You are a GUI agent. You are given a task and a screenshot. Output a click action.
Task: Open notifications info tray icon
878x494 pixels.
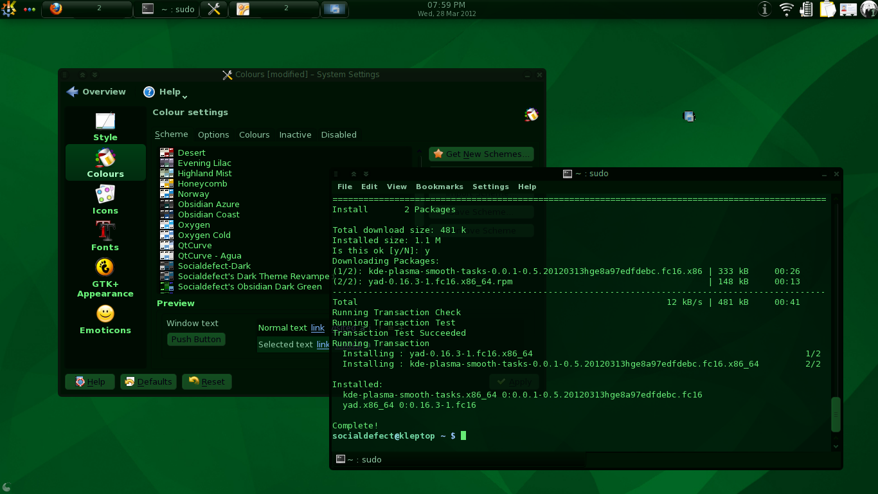(x=765, y=9)
